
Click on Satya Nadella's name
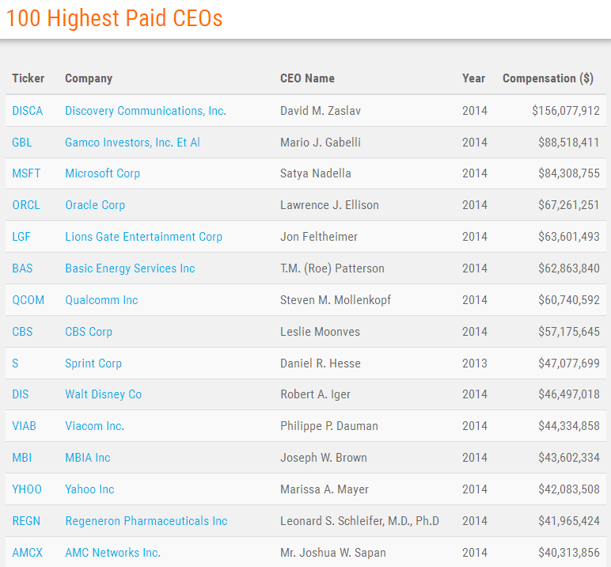click(316, 173)
